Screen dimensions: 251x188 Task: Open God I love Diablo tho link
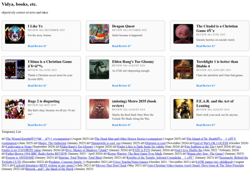pyautogui.click(x=189, y=150)
